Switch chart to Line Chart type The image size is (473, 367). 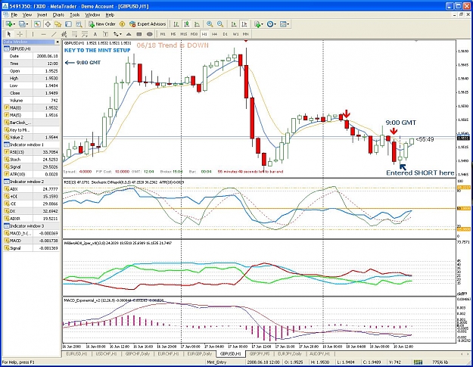pyautogui.click(x=197, y=24)
